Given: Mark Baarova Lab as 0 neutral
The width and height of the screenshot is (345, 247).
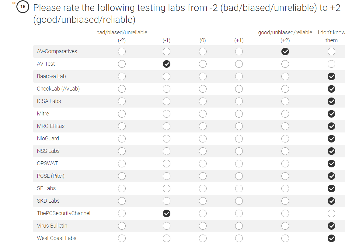Looking at the screenshot, I should click(x=203, y=77).
